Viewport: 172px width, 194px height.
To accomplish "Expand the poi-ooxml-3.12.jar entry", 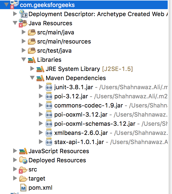I will (41, 114).
